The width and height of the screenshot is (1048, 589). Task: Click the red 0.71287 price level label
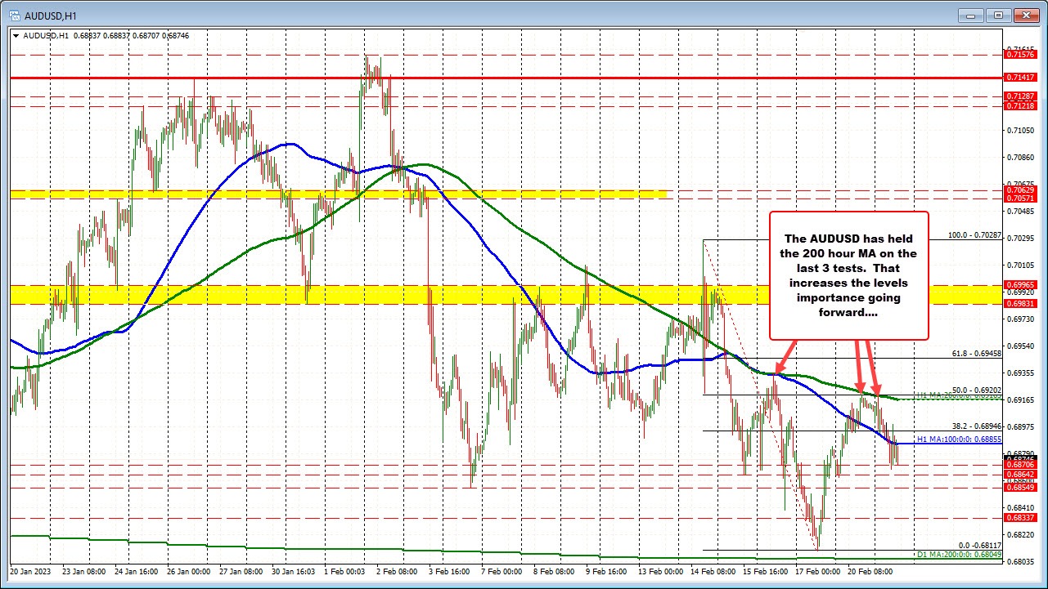pyautogui.click(x=1021, y=96)
